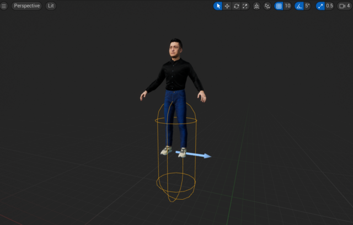Activate the Rotate tool
This screenshot has width=353, height=225.
point(236,6)
